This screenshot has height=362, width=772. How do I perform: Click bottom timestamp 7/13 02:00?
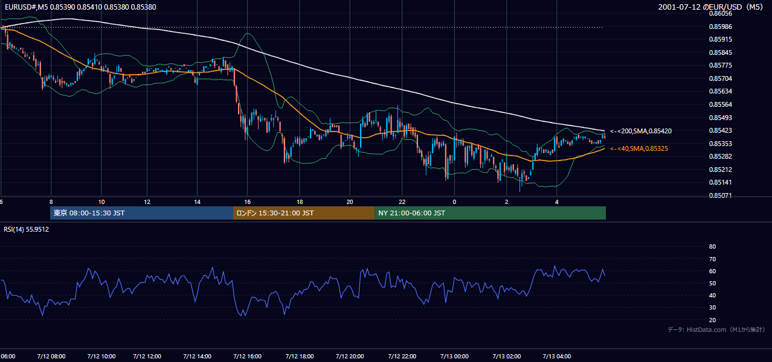point(506,357)
